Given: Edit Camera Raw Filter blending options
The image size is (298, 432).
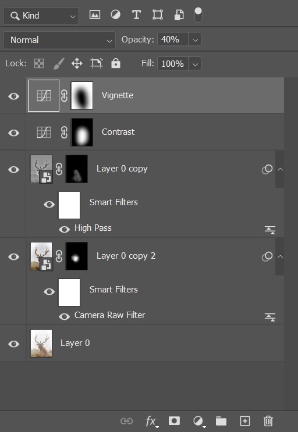Looking at the screenshot, I should click(270, 317).
